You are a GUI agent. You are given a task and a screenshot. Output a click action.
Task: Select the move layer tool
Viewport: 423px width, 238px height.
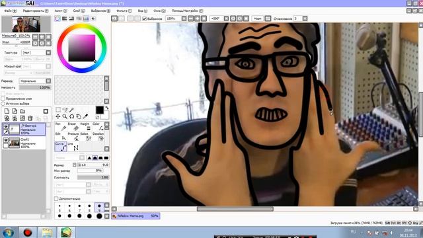[58, 116]
